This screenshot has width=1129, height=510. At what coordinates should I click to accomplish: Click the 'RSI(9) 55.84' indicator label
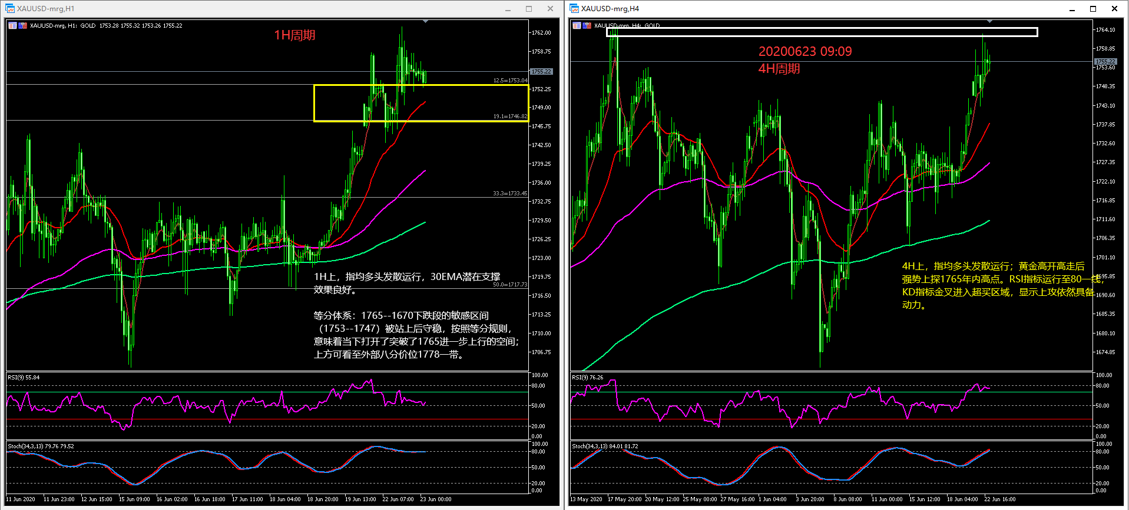(24, 378)
